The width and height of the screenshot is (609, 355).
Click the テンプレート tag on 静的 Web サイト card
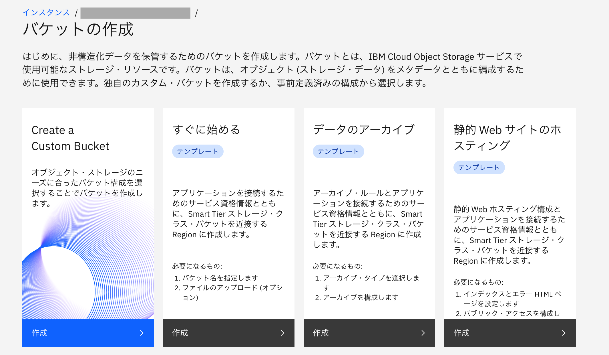pos(479,167)
